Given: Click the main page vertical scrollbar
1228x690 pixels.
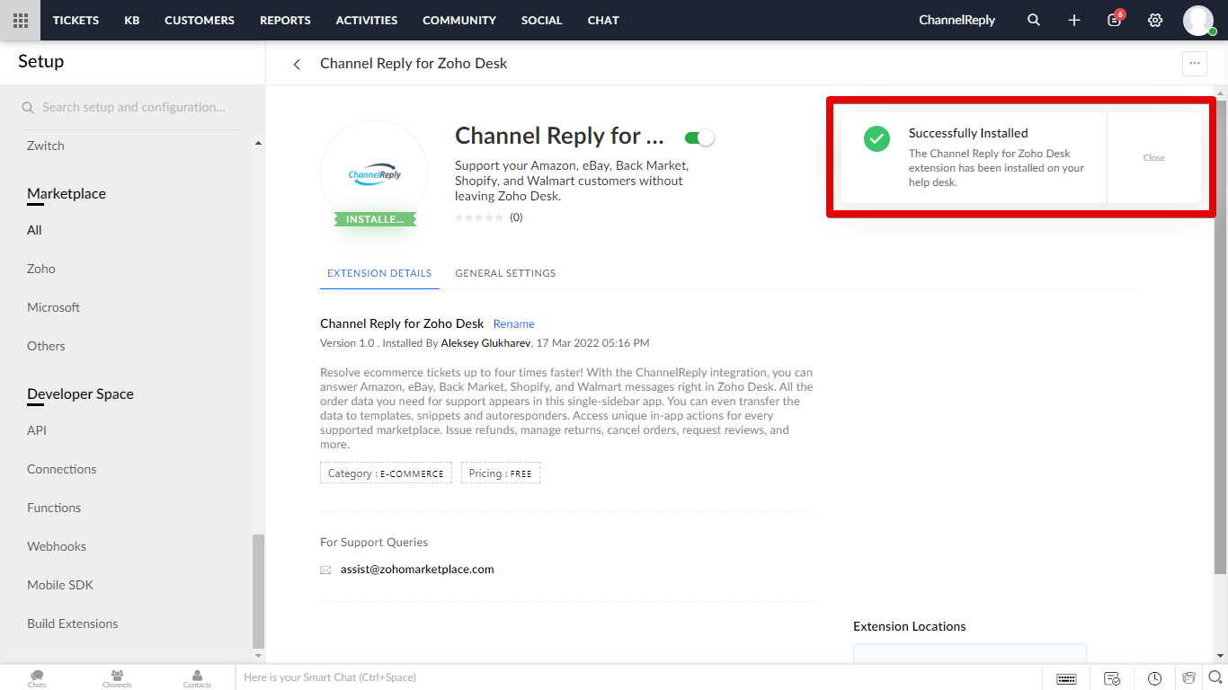Looking at the screenshot, I should click(1220, 337).
